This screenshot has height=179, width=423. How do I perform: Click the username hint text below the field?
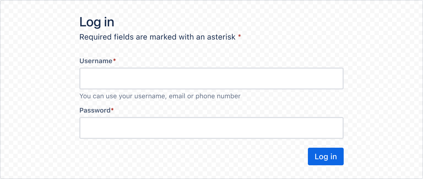pyautogui.click(x=160, y=96)
